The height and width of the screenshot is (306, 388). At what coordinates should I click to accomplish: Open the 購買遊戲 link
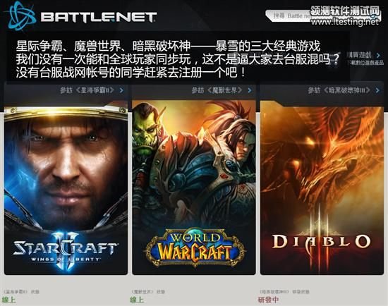tap(360, 55)
